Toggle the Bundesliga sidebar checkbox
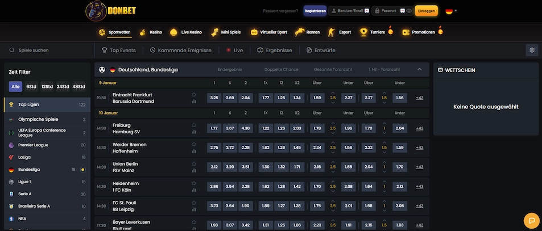The image size is (542, 231). click(x=82, y=170)
